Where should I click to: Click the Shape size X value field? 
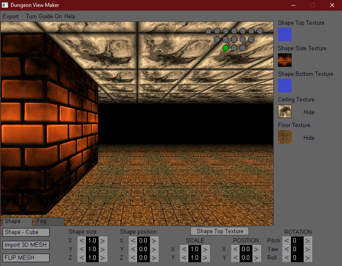coord(92,241)
